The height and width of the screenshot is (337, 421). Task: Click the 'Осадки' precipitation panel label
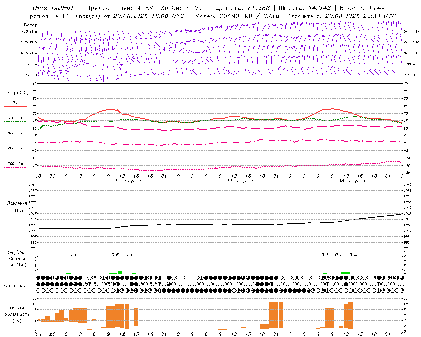pyautogui.click(x=17, y=259)
